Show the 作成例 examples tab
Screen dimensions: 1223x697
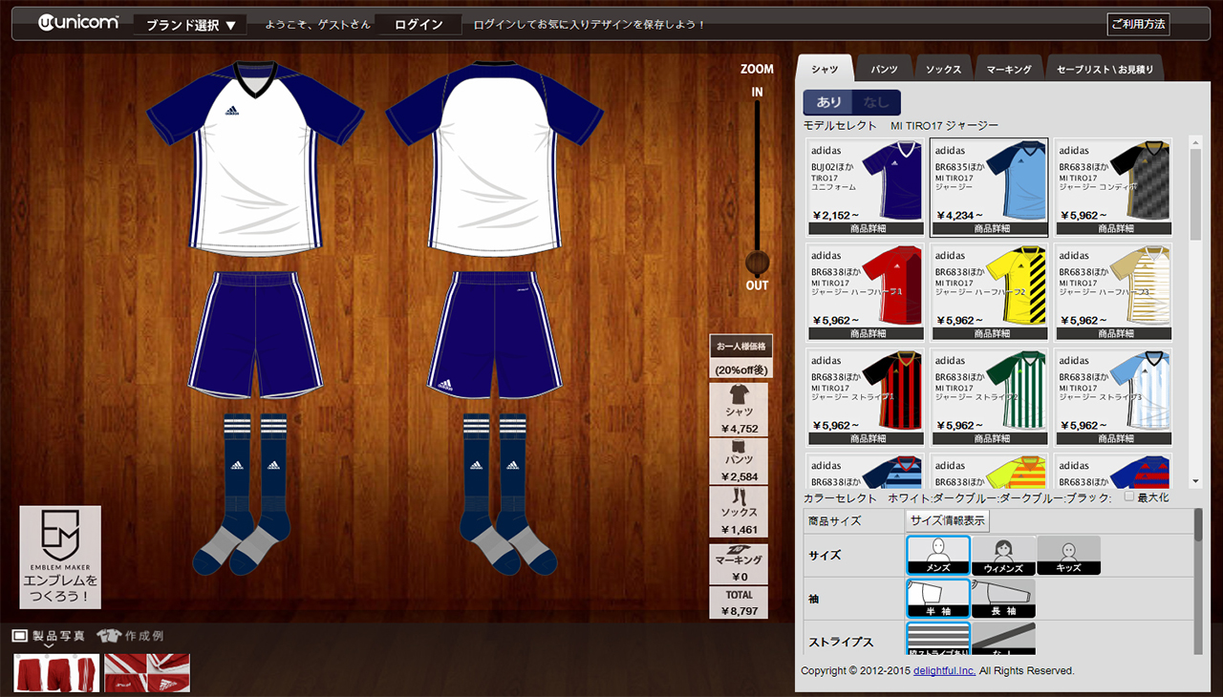point(131,636)
